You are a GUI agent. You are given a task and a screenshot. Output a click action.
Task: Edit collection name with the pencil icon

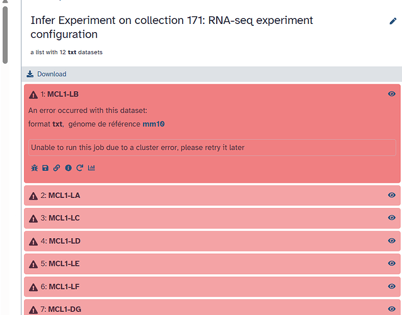(393, 21)
